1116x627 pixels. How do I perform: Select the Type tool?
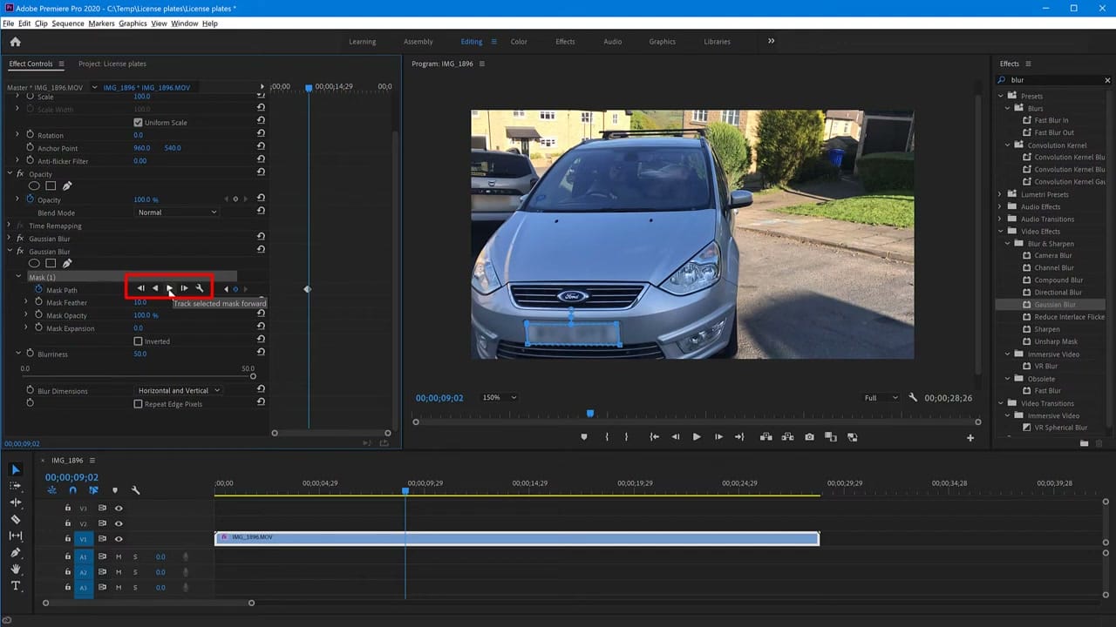14,586
